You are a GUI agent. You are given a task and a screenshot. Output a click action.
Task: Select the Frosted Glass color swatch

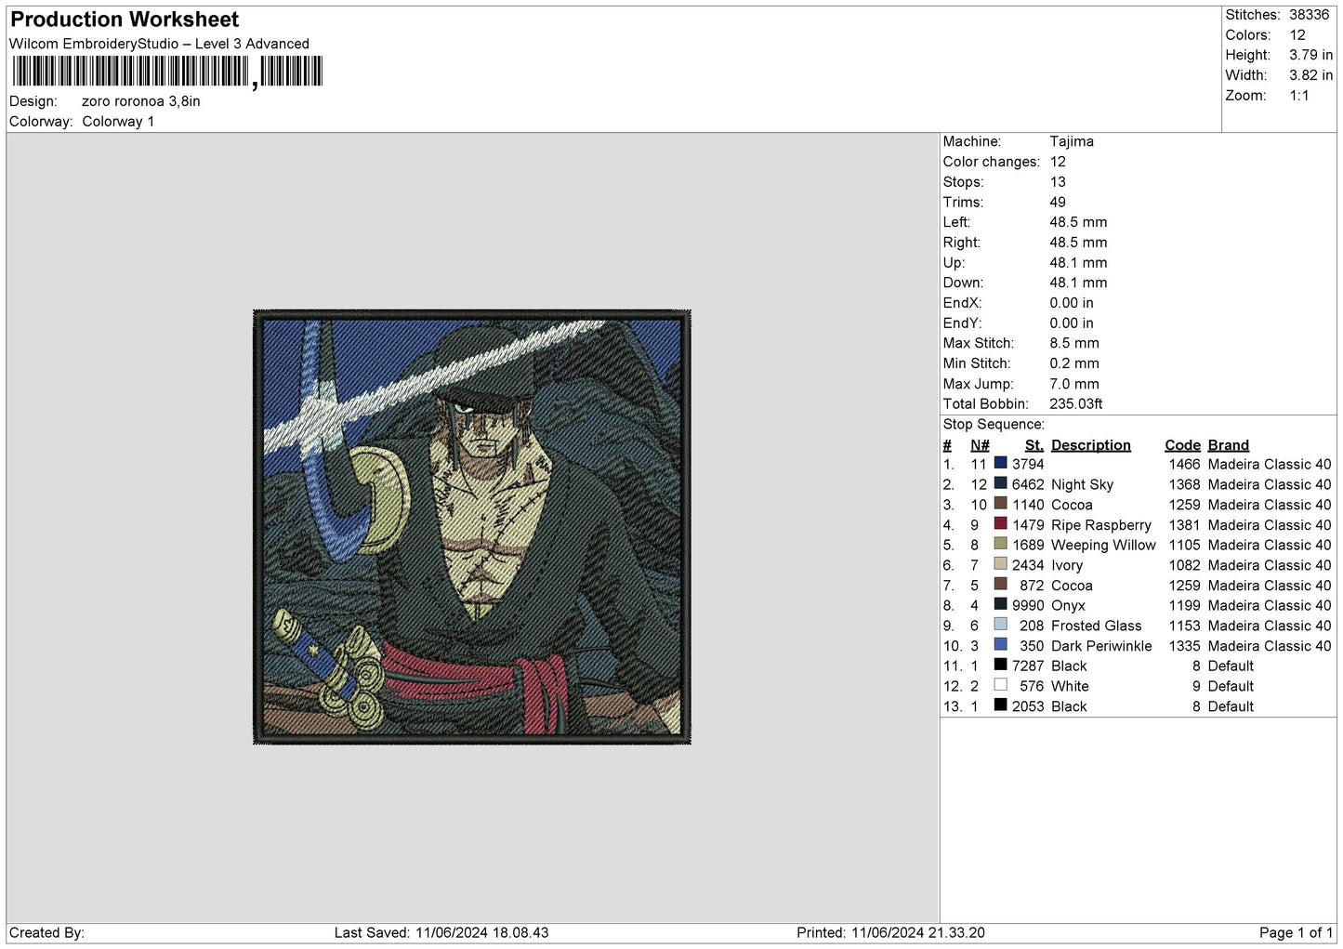(1000, 625)
